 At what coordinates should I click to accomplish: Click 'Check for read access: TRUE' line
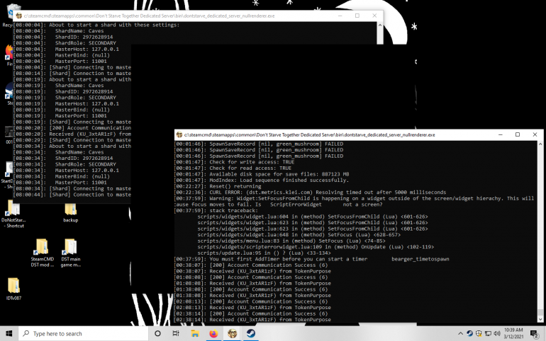point(233,168)
